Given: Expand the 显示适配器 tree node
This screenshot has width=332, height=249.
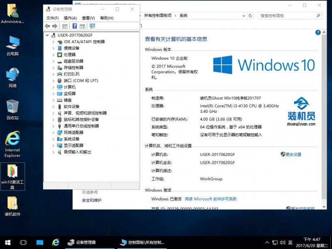Looking at the screenshot, I should pos(53,146).
